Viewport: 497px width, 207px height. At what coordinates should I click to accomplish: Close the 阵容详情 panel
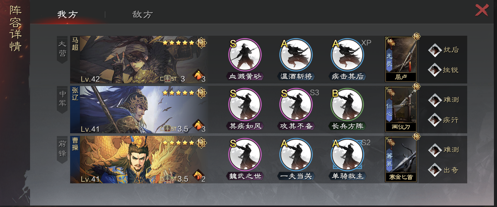[x=482, y=10]
